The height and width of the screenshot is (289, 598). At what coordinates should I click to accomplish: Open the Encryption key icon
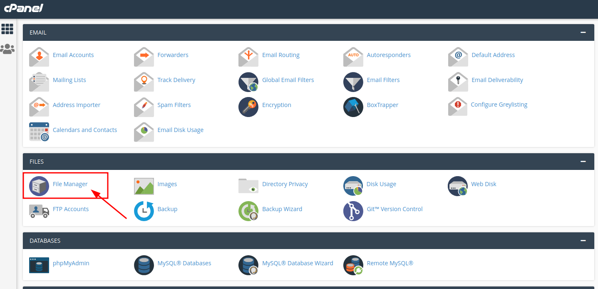tap(248, 107)
